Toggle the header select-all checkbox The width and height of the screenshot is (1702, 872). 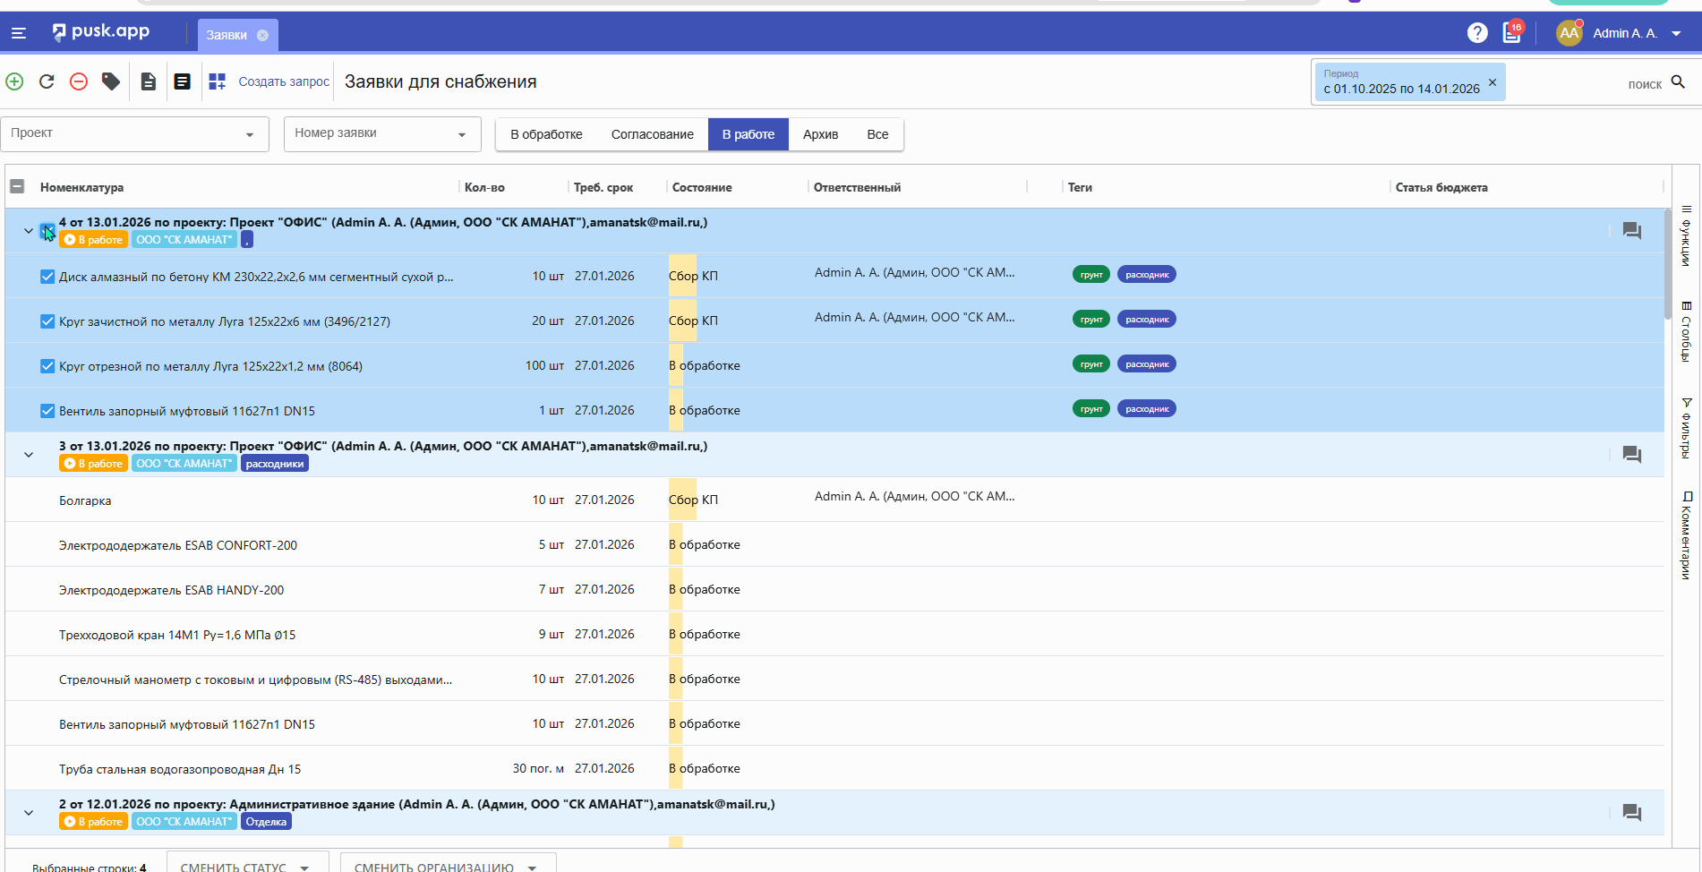coord(17,186)
